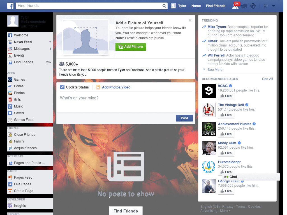Viewport: 287px width, 215px height.
Task: Click the Pokes icon
Action: click(10, 86)
